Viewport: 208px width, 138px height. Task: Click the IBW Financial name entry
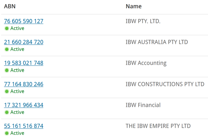pos(143,105)
